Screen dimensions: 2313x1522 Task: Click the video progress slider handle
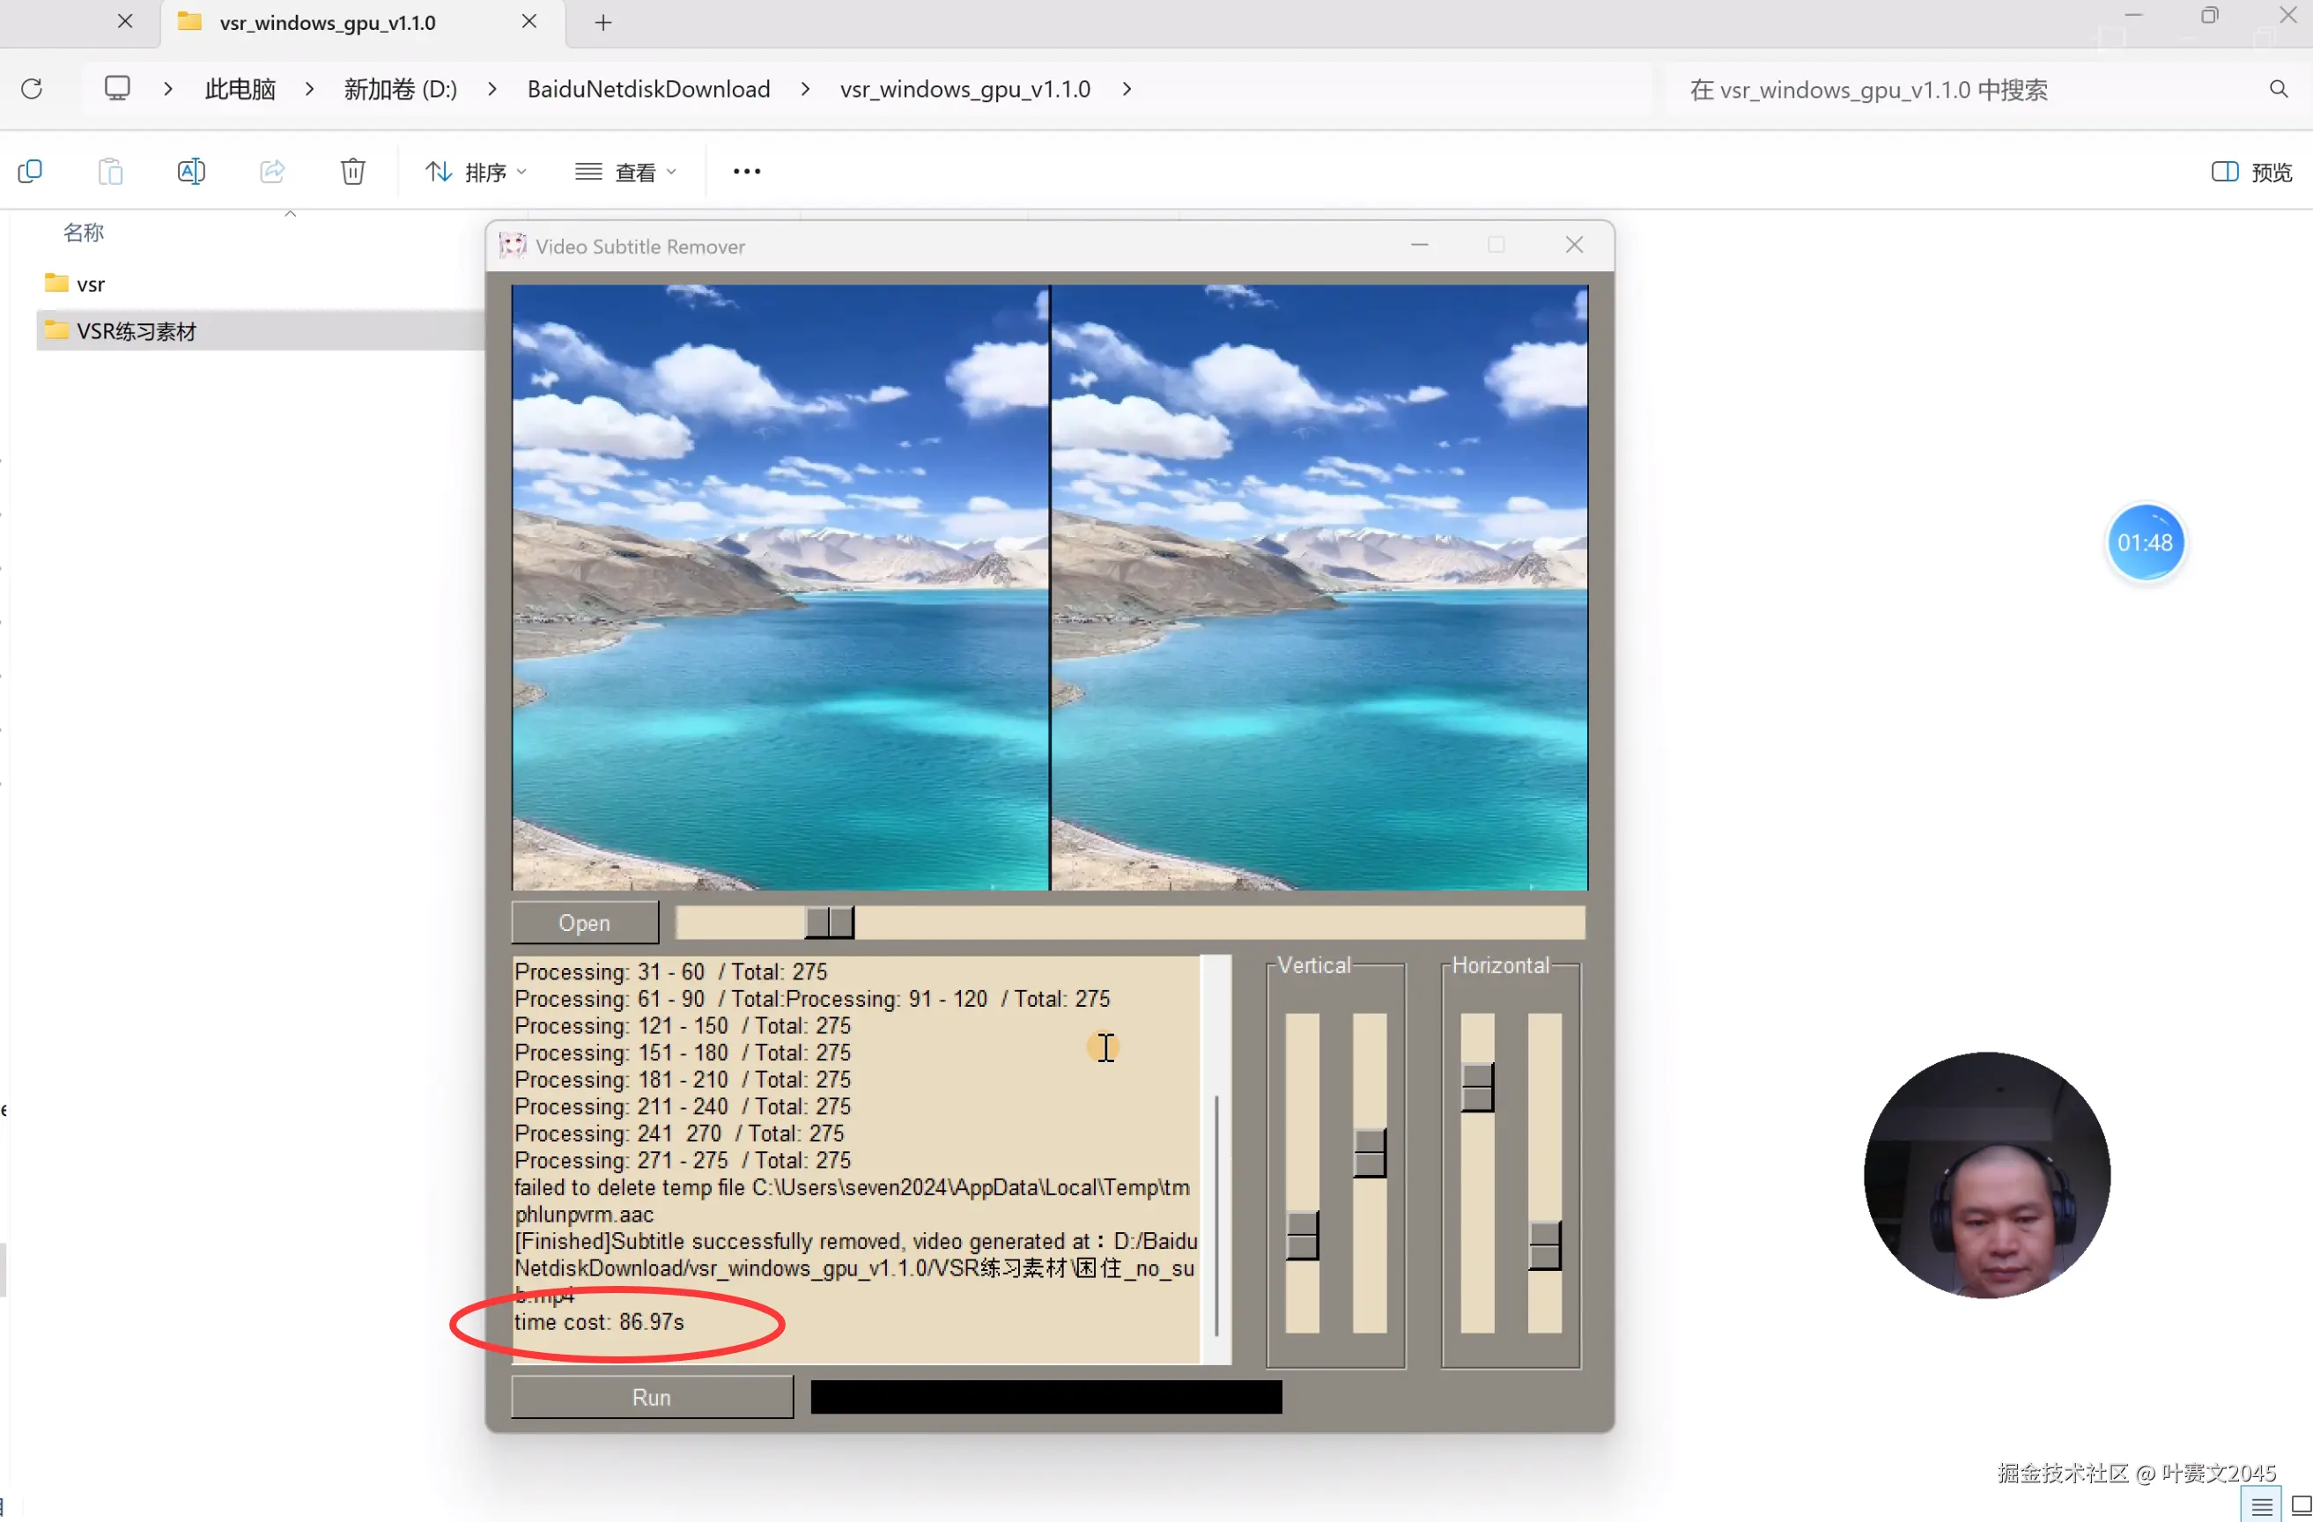point(829,922)
